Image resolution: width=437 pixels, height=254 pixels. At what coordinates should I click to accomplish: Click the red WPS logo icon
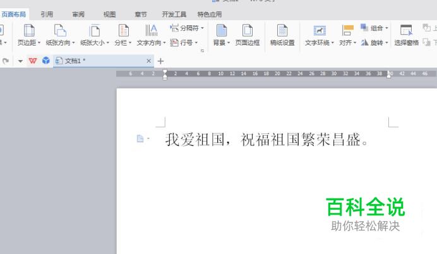[x=33, y=61]
